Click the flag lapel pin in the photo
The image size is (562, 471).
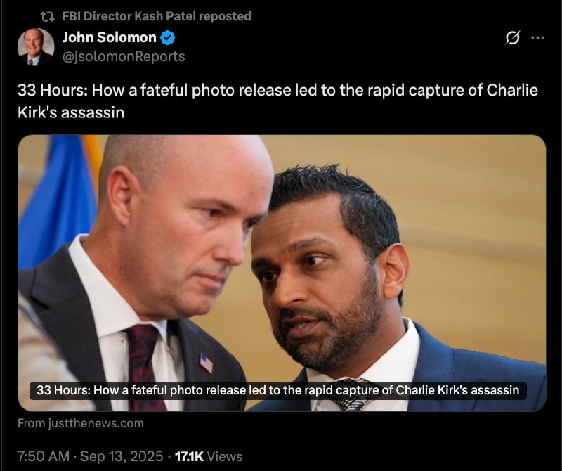click(x=206, y=363)
